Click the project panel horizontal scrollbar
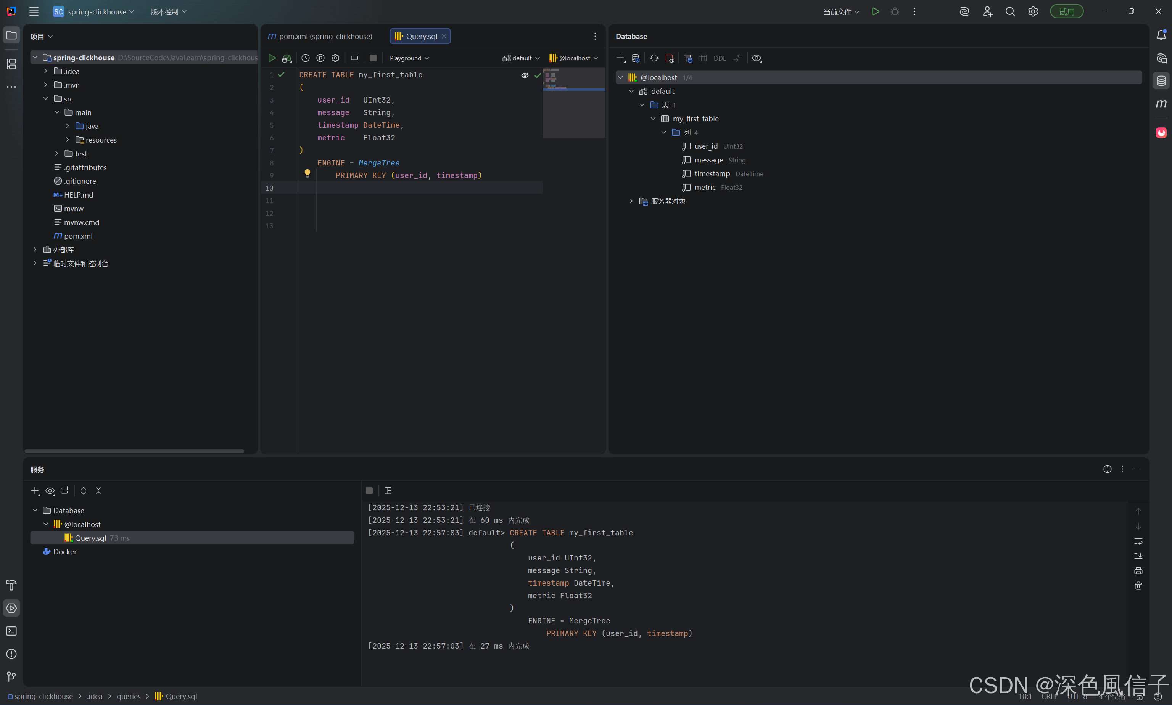The width and height of the screenshot is (1172, 705). tap(134, 451)
